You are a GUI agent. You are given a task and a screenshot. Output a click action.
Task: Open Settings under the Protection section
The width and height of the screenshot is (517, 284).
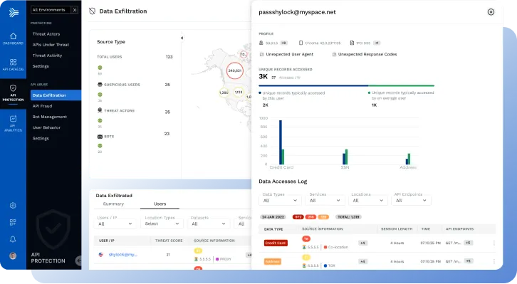(x=41, y=66)
